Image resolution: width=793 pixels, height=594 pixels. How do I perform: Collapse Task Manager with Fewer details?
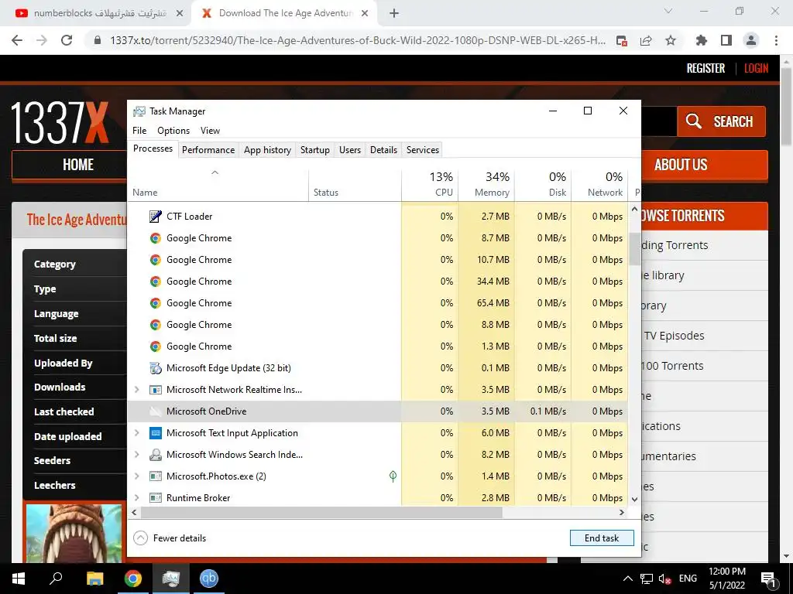pos(170,538)
